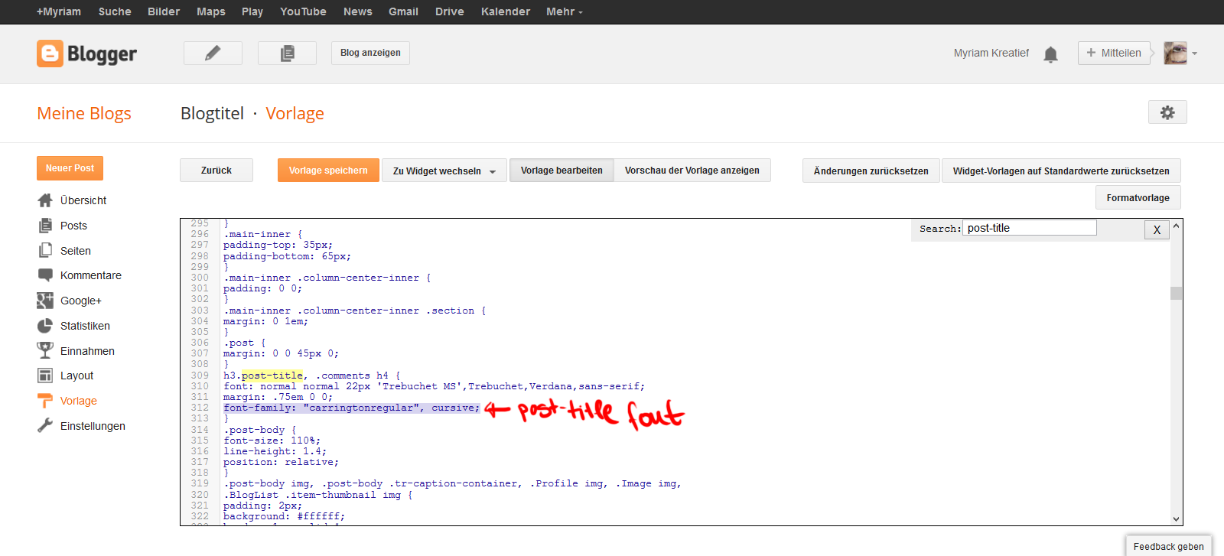Click the Neuer Post button
This screenshot has height=556, width=1224.
[x=70, y=168]
